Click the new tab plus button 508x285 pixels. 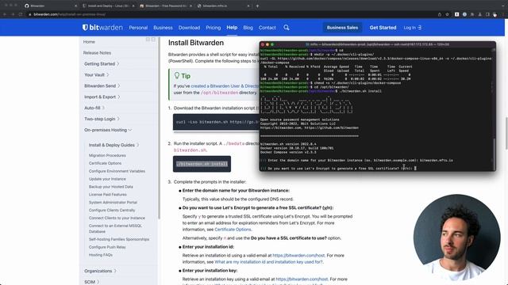[257, 6]
